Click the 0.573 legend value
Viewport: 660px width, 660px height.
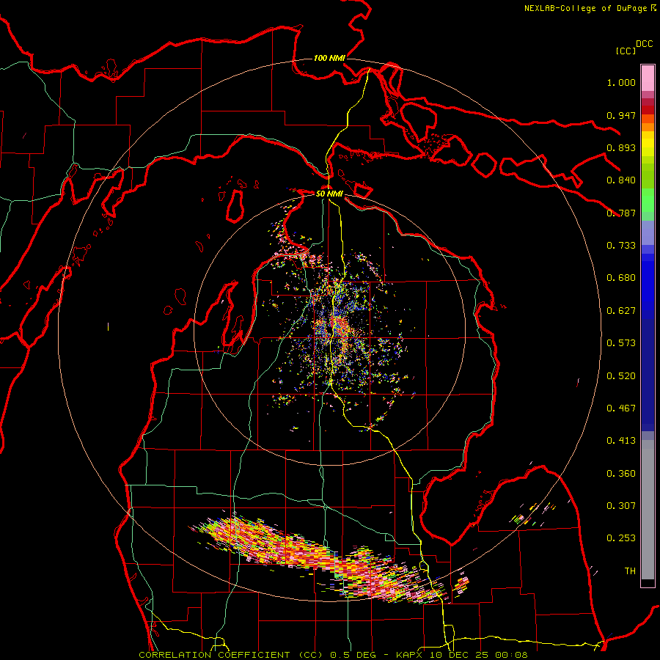click(x=621, y=342)
